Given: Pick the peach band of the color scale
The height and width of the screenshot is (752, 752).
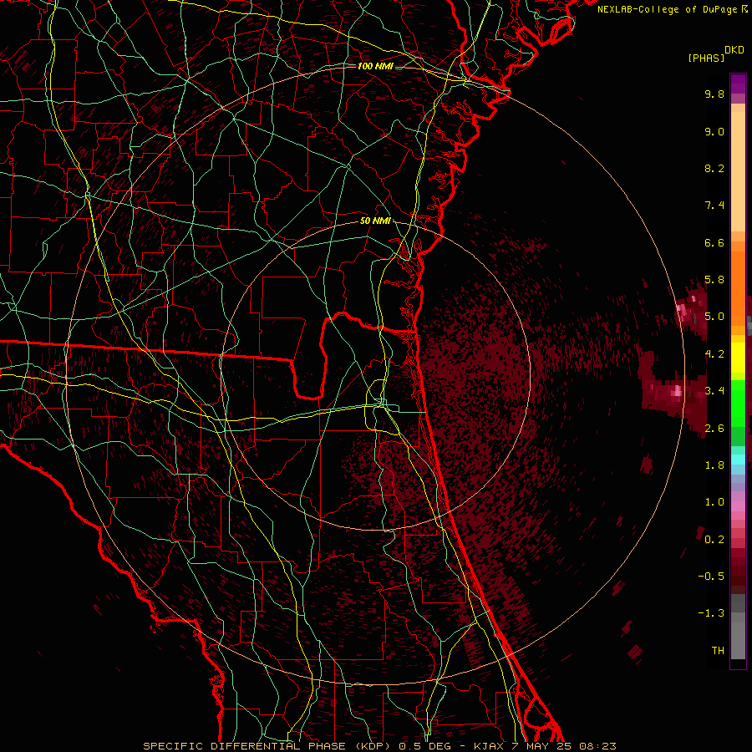Looking at the screenshot, I should click(738, 171).
